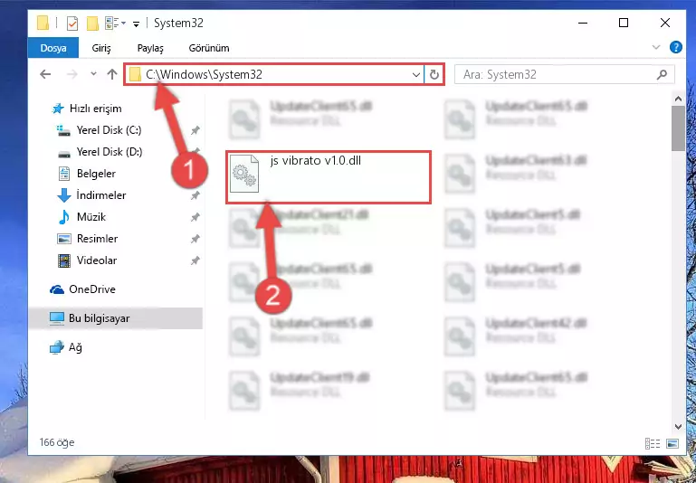Switch to the Large icons view in the status bar
696x483 pixels.
tap(672, 443)
